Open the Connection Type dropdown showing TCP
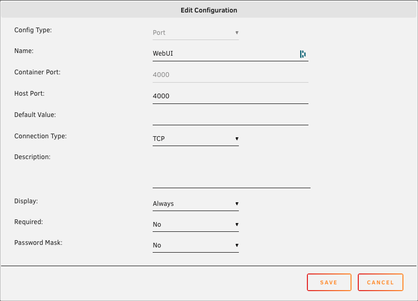Screen dimensions: 418x301 click(x=196, y=139)
